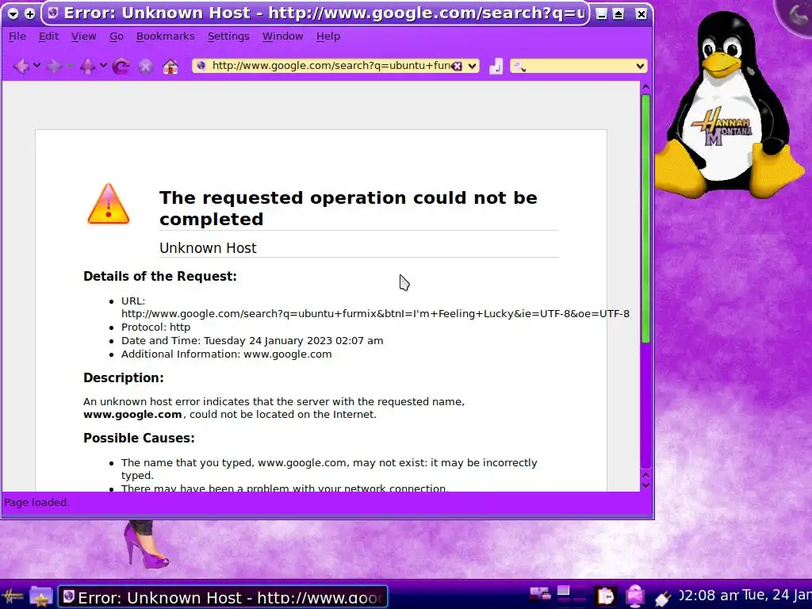Click the purple network tray icon

634,596
